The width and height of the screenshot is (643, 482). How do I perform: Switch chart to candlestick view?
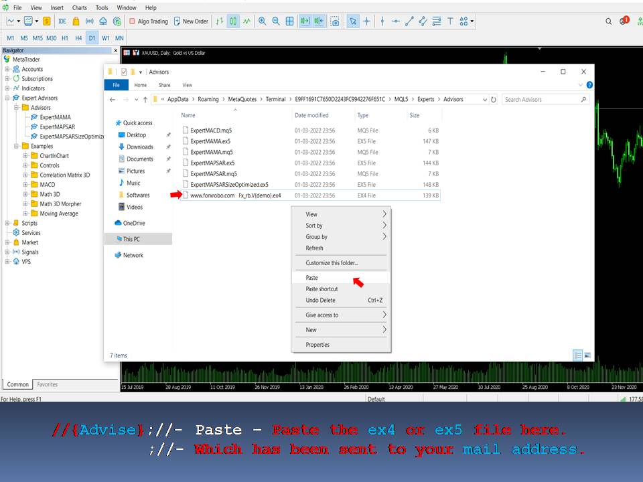click(233, 21)
